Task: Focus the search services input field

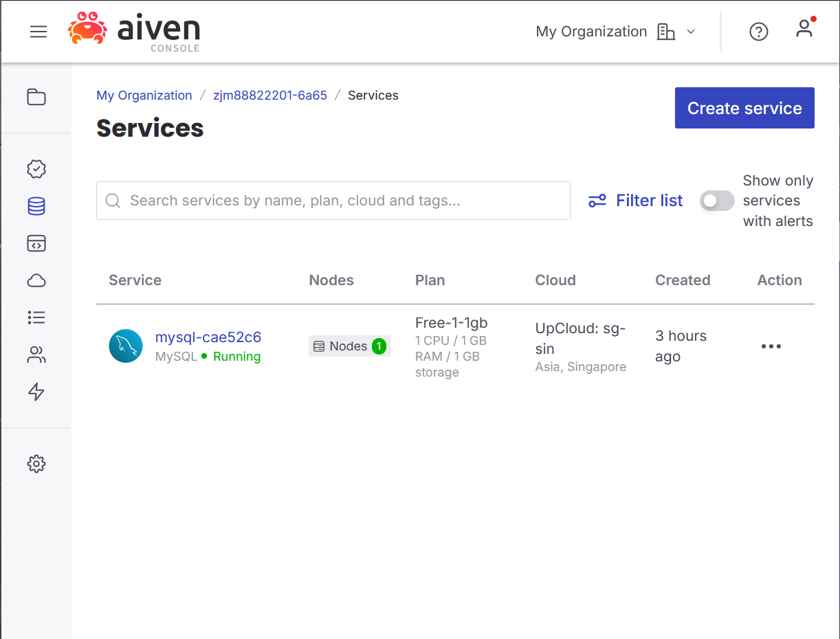Action: [x=333, y=201]
